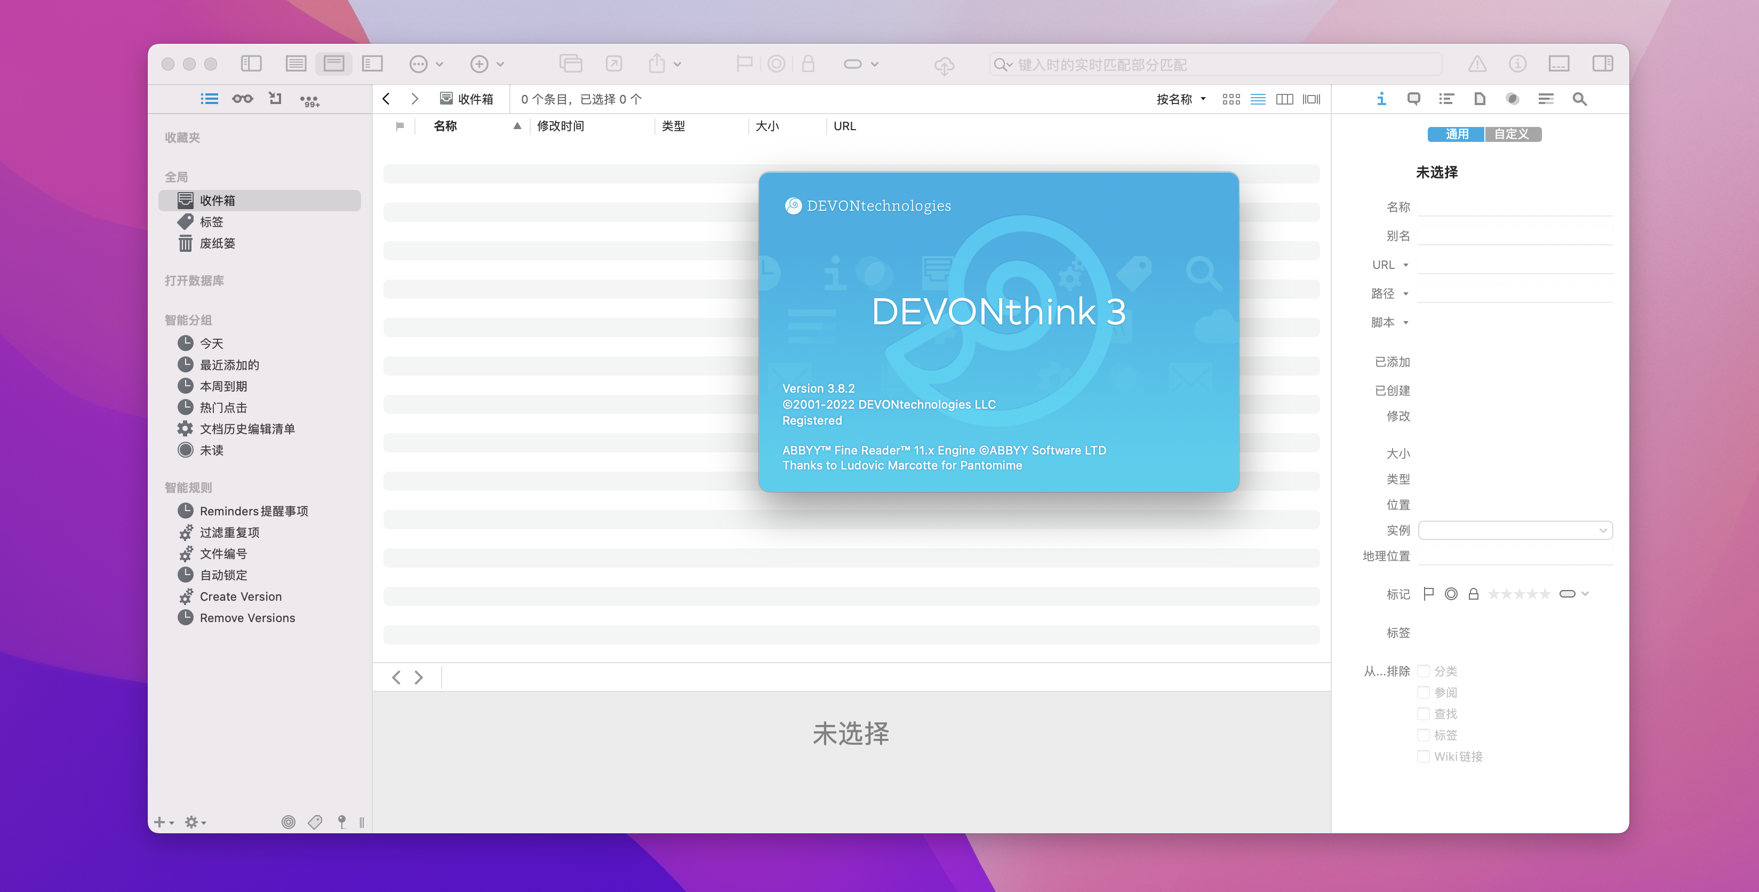This screenshot has width=1759, height=892.
Task: Show the annotations speech bubble inspector
Action: pyautogui.click(x=1413, y=99)
